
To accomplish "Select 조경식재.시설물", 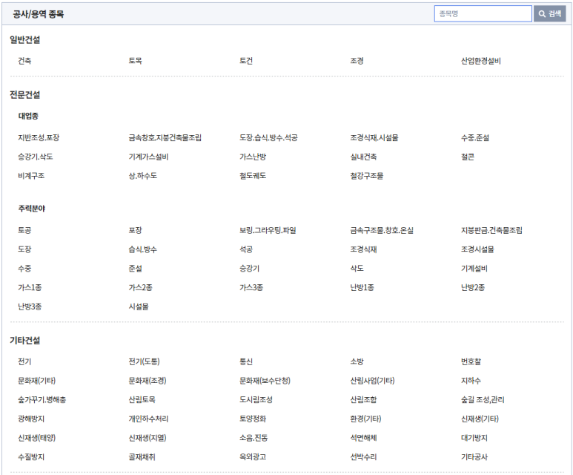I will pyautogui.click(x=374, y=138).
